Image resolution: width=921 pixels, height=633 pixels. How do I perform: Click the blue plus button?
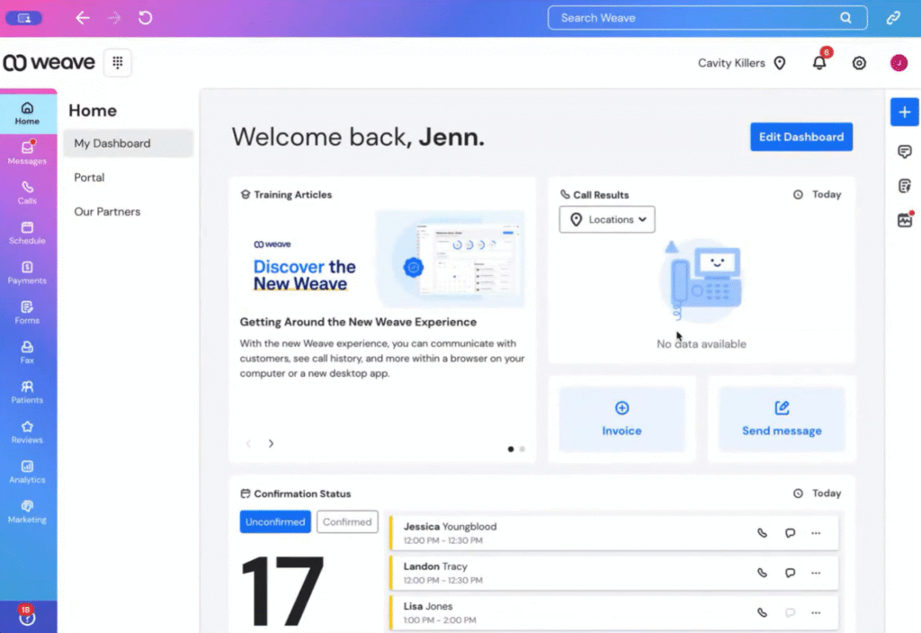pos(905,112)
